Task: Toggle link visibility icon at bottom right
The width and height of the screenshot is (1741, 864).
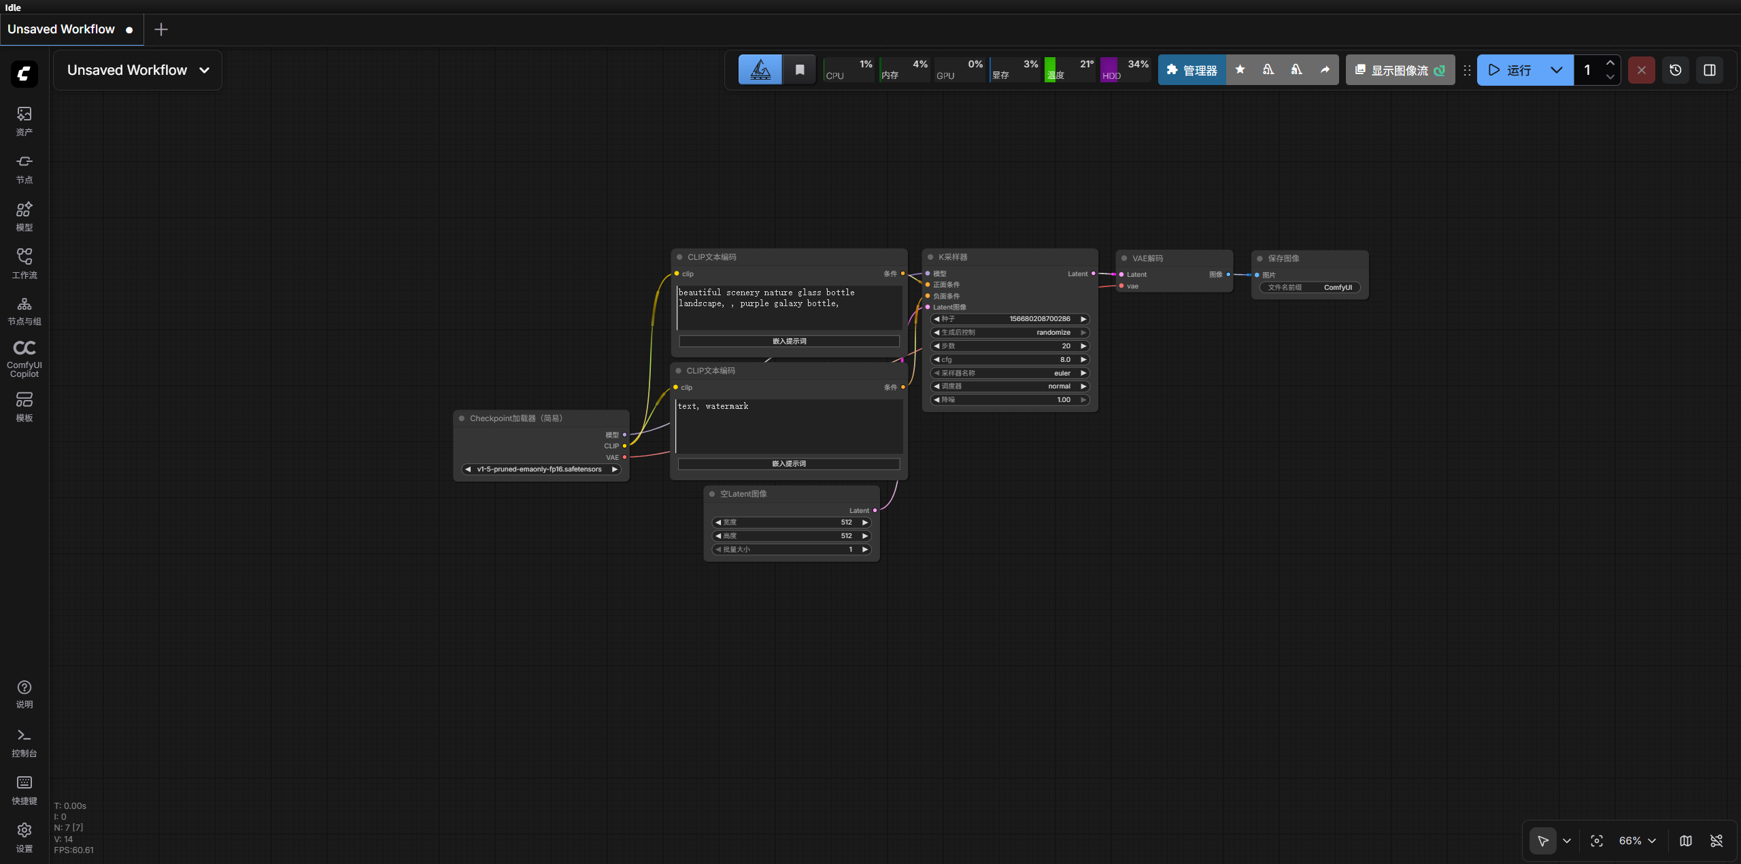Action: click(x=1717, y=841)
